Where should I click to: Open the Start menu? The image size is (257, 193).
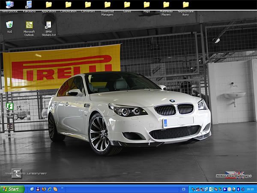[x=12, y=189]
